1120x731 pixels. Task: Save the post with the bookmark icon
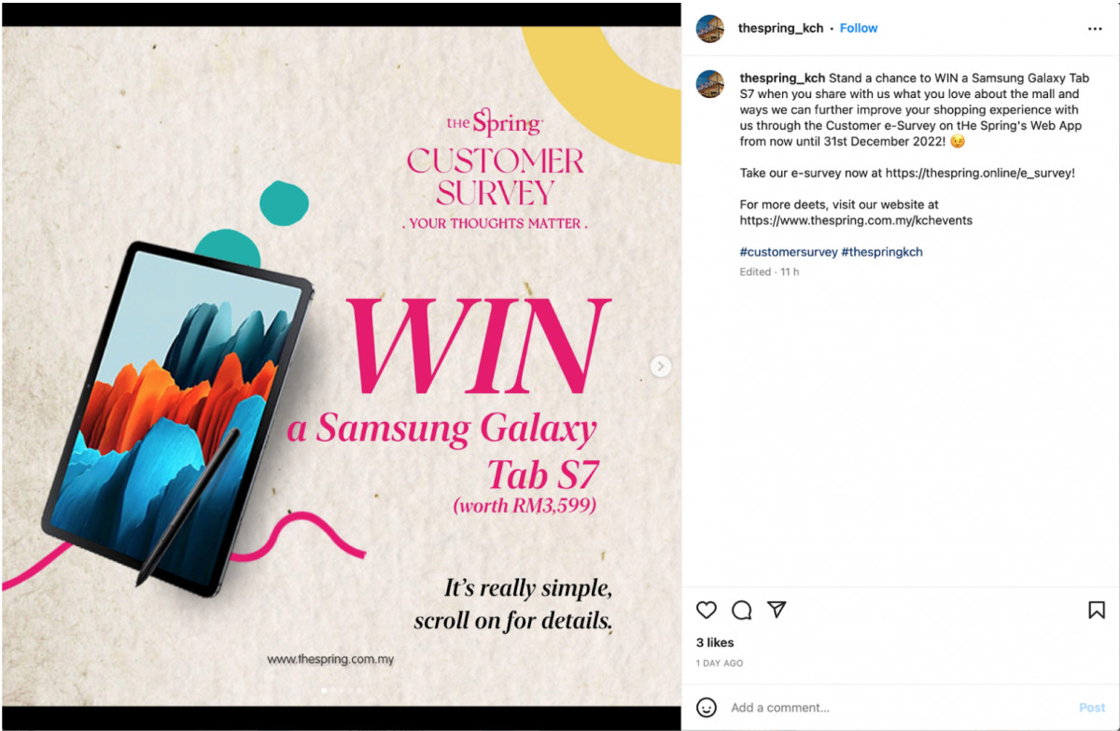(1097, 610)
